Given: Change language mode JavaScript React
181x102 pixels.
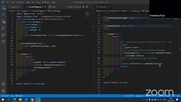Looking at the screenshot, I should coord(164,96).
